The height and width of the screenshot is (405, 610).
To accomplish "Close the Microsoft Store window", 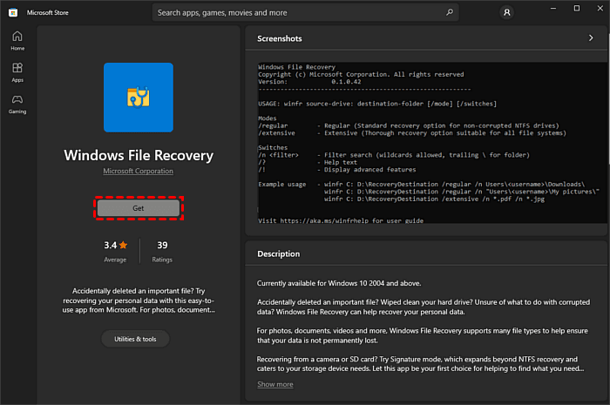I will coord(599,8).
